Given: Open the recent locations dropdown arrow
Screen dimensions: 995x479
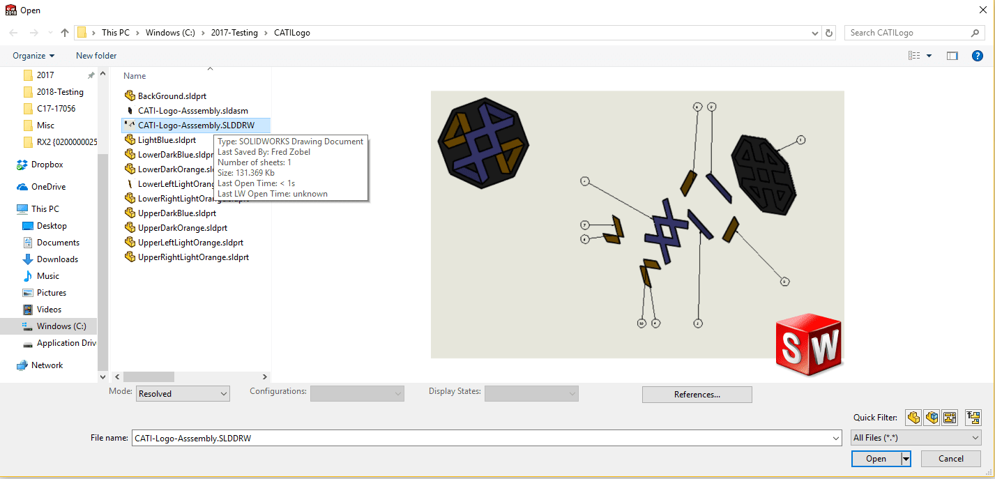Looking at the screenshot, I should click(50, 33).
